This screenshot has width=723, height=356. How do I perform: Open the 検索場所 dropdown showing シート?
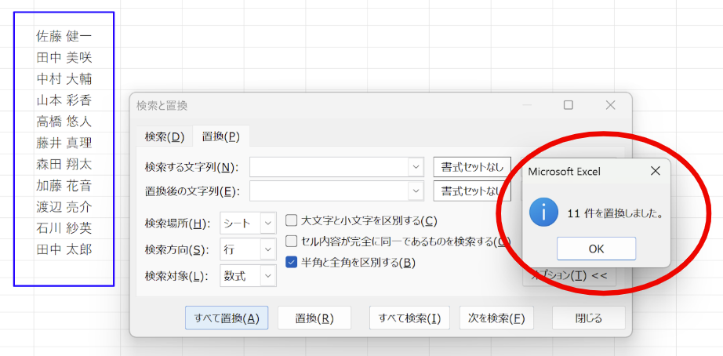point(248,223)
